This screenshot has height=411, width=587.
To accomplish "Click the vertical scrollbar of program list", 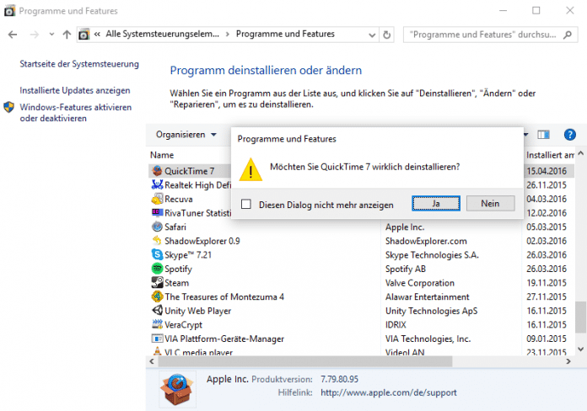I will click(x=580, y=253).
